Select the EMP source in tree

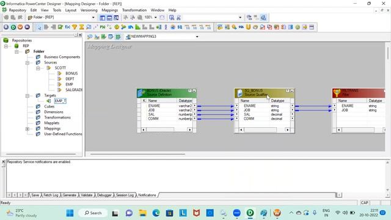click(x=69, y=84)
